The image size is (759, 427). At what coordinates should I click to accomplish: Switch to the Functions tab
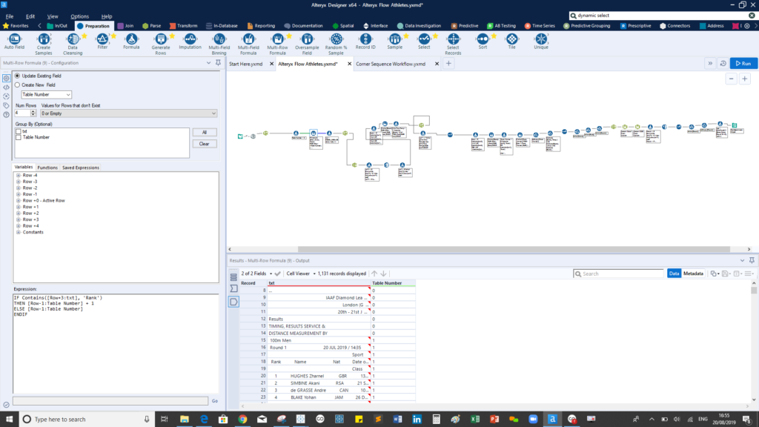(x=47, y=168)
